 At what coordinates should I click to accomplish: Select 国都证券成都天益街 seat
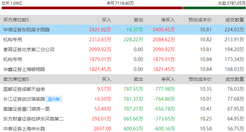(24, 89)
